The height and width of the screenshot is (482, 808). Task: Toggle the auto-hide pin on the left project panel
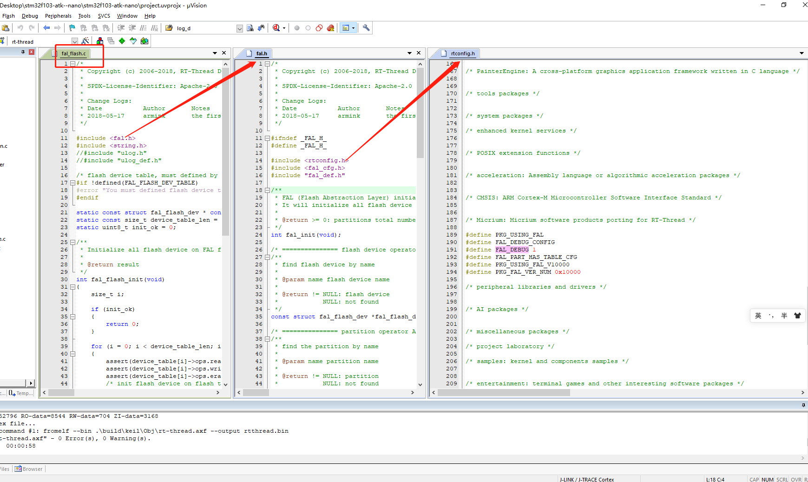pyautogui.click(x=23, y=52)
